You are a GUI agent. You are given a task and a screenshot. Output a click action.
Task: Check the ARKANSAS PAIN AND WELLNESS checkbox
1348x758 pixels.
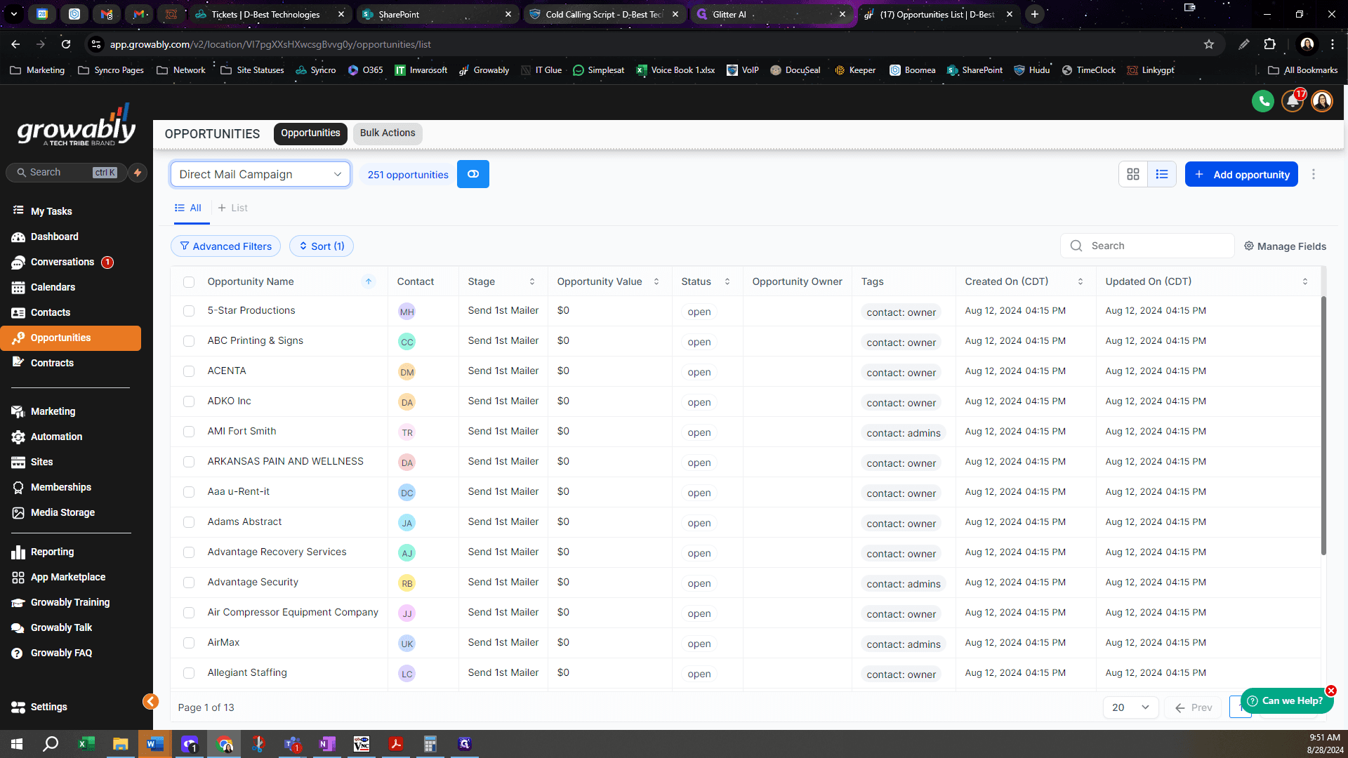(x=189, y=462)
